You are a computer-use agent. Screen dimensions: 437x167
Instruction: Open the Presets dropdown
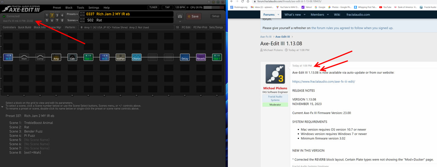pos(72,14)
